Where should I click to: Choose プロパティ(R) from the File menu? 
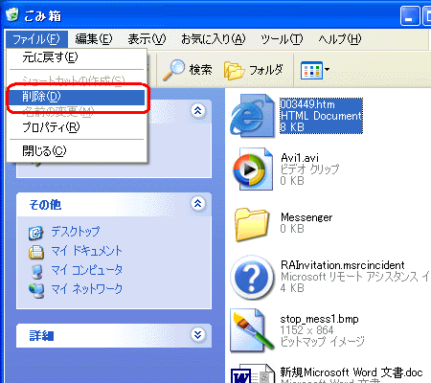(x=77, y=127)
